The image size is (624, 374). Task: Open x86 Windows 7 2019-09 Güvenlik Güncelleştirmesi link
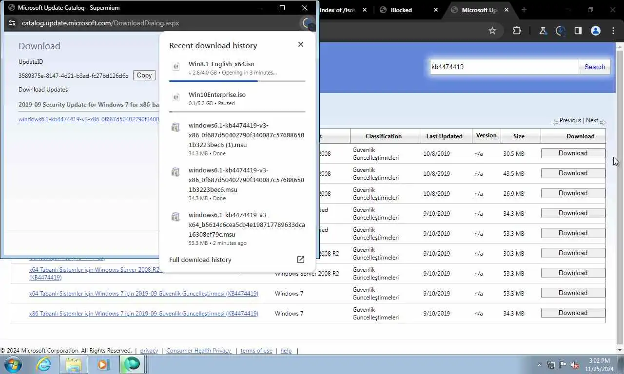144,313
